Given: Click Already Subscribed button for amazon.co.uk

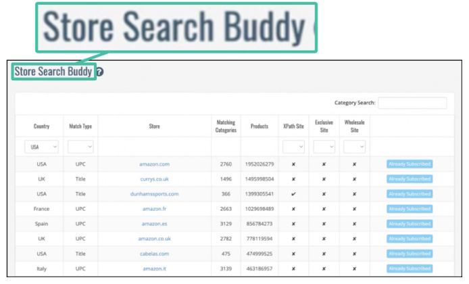Looking at the screenshot, I should [410, 239].
